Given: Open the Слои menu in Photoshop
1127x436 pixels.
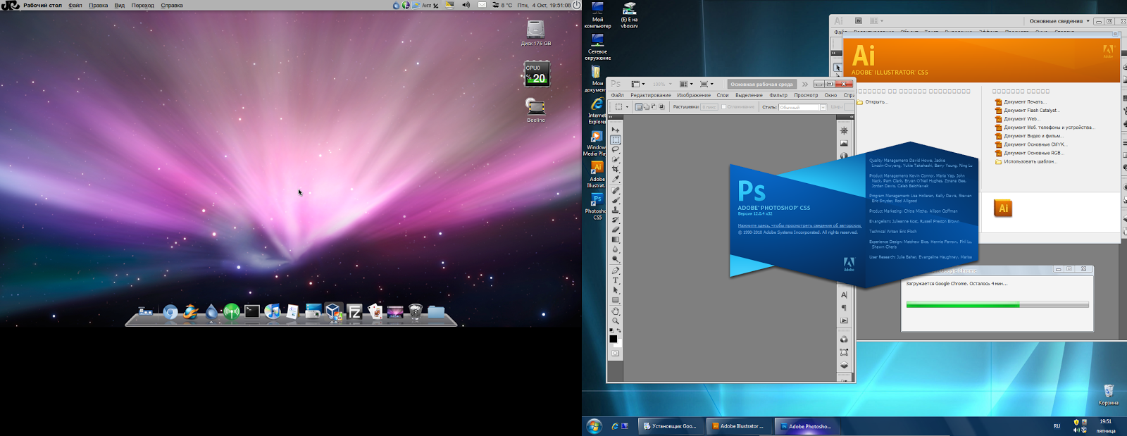Looking at the screenshot, I should pyautogui.click(x=723, y=95).
